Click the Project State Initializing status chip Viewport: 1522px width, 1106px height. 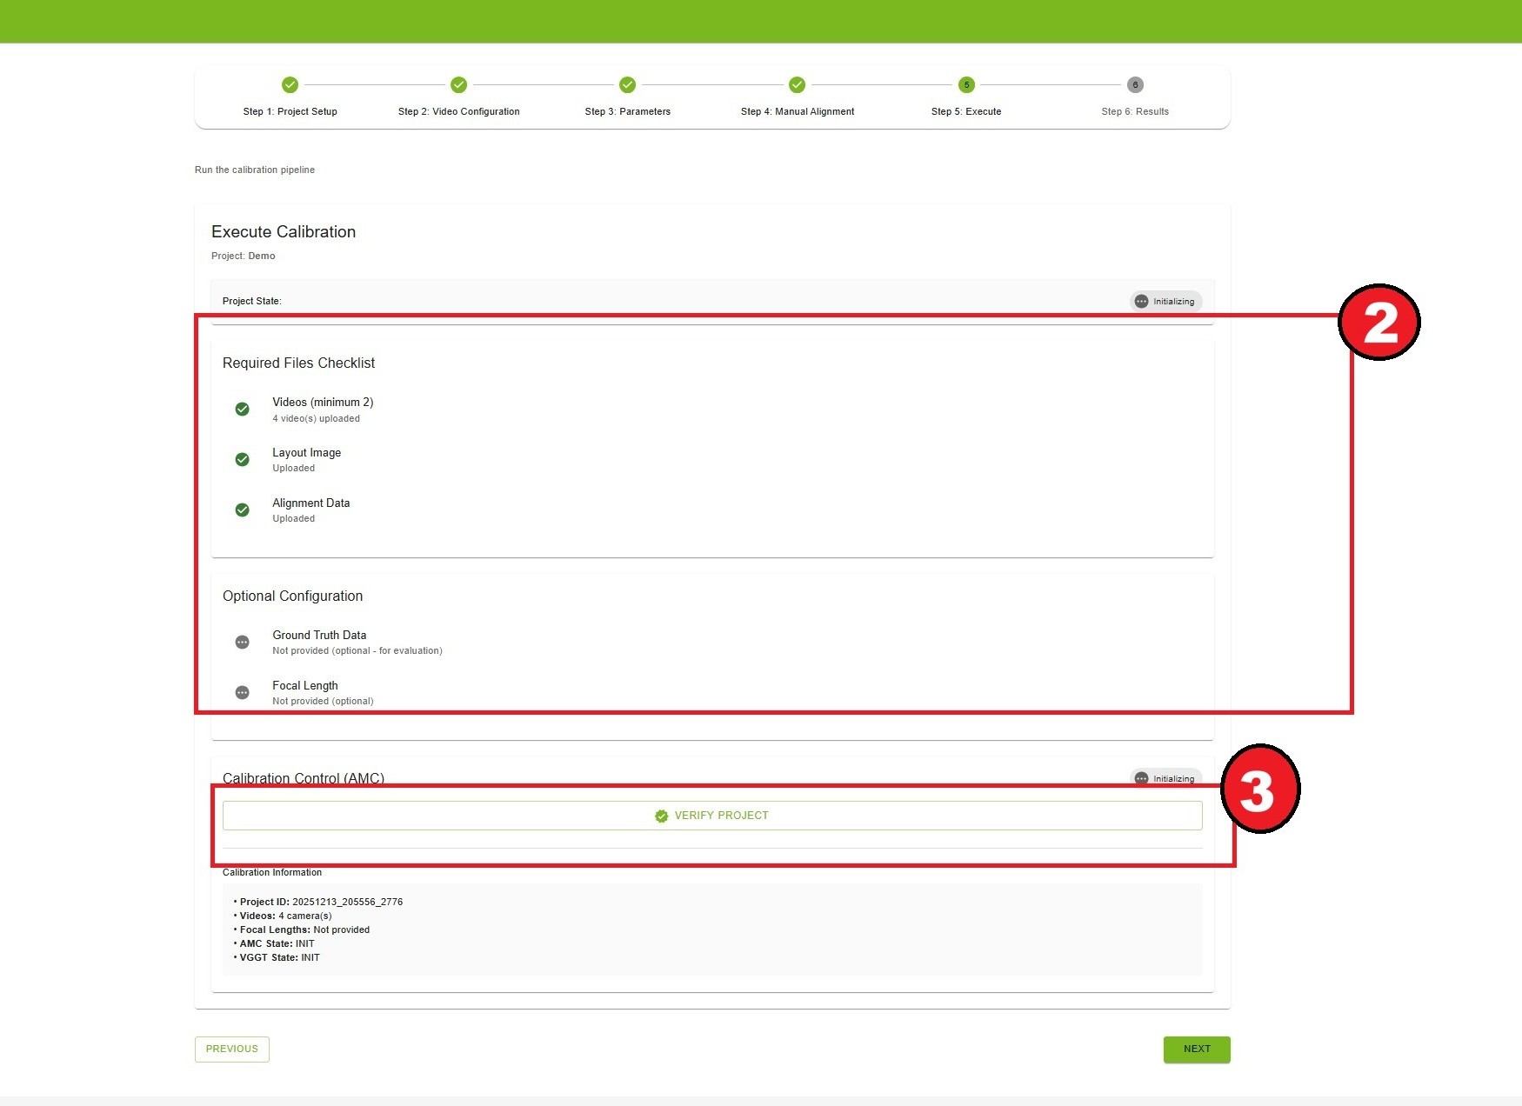pos(1165,301)
